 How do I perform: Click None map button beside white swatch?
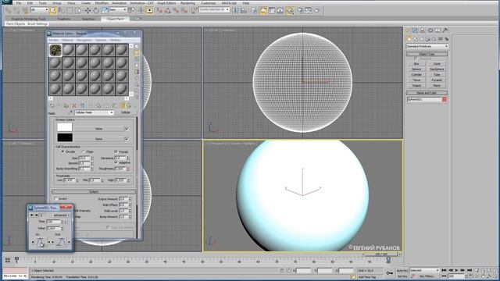pos(99,129)
